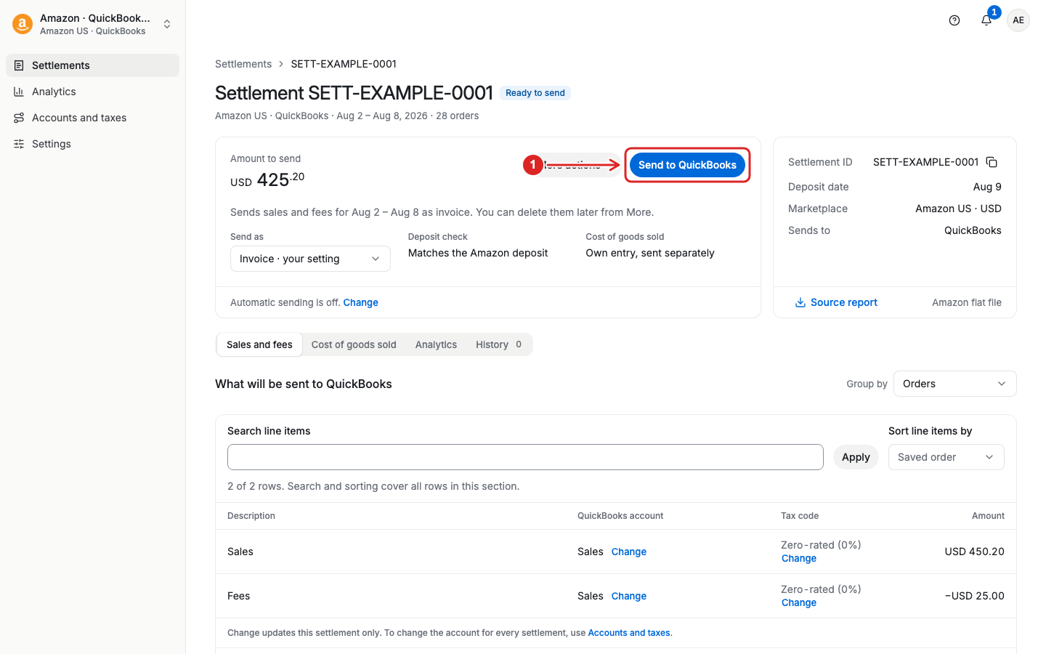Click the Amazon logo icon in sidebar

[23, 24]
